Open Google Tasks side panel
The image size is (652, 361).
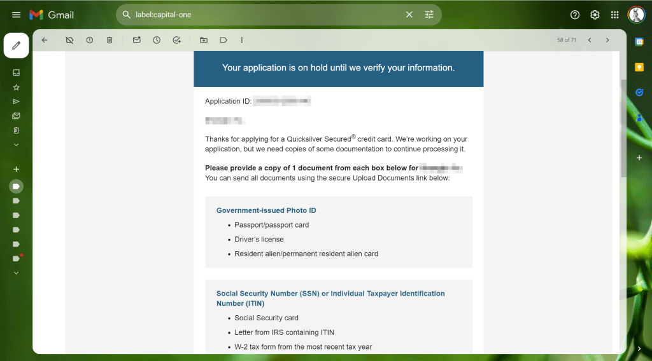click(639, 93)
